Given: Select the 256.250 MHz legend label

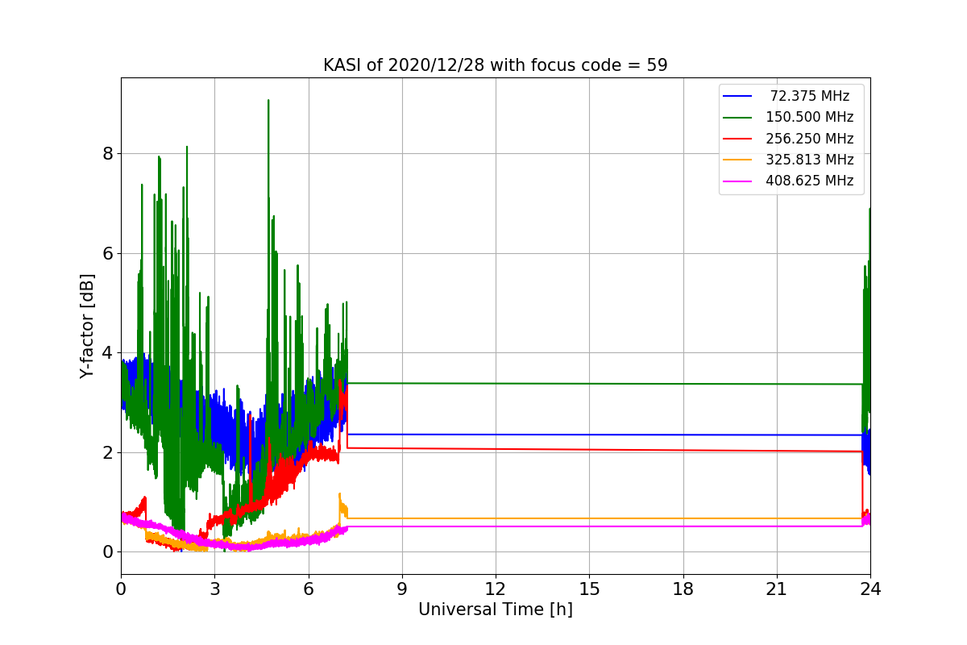Looking at the screenshot, I should click(x=810, y=139).
